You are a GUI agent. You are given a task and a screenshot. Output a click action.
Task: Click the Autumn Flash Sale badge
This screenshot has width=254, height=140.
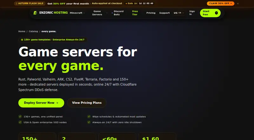pos(30,3)
